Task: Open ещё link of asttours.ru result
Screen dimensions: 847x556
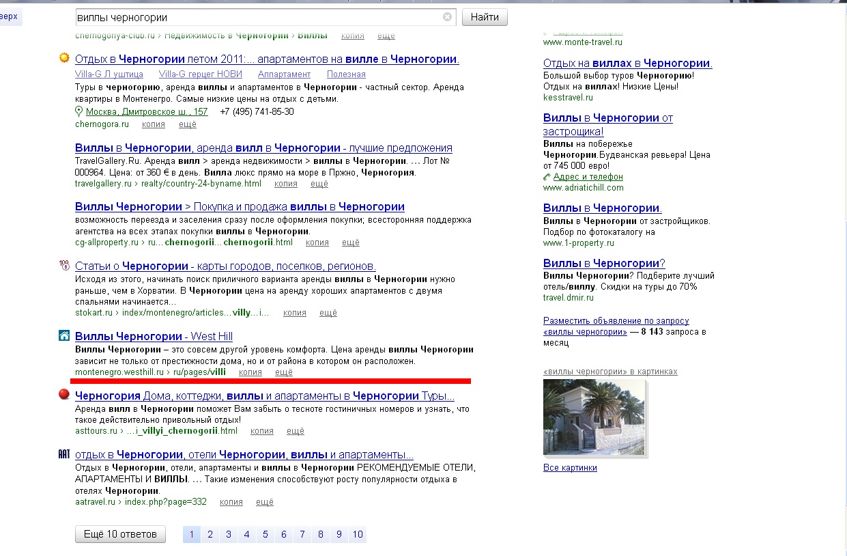Action: (296, 431)
